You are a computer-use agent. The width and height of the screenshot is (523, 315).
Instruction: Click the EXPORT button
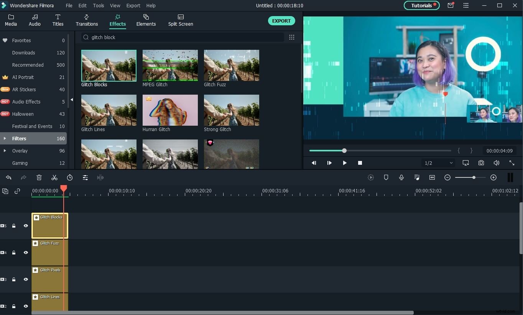[x=281, y=21]
